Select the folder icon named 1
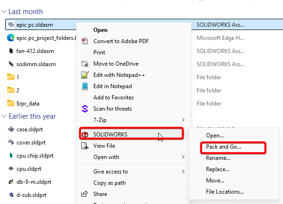283x204 pixels. tap(11, 77)
